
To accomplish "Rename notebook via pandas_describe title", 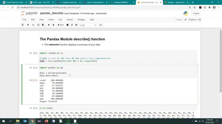I will (52, 13).
